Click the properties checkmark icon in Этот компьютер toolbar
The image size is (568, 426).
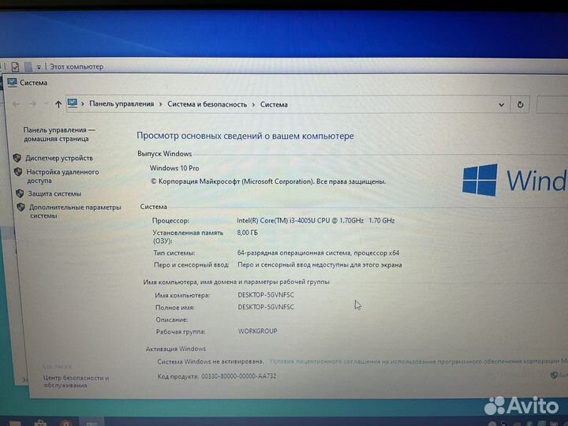tap(15, 66)
